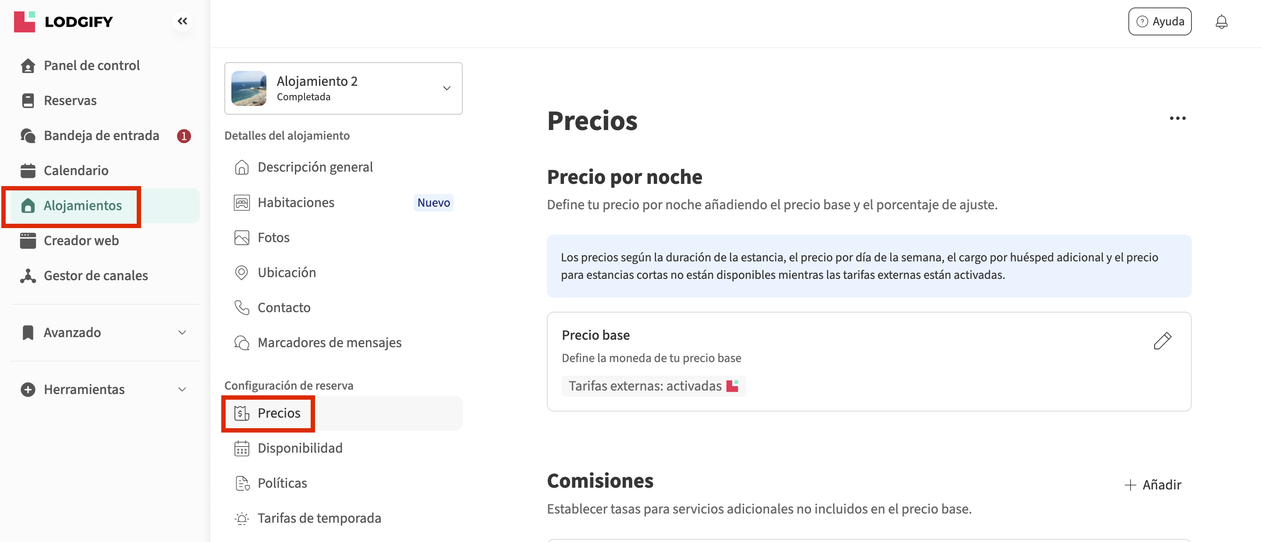Click the Ayuda help button
Screen dimensions: 1262x542
click(x=1159, y=21)
